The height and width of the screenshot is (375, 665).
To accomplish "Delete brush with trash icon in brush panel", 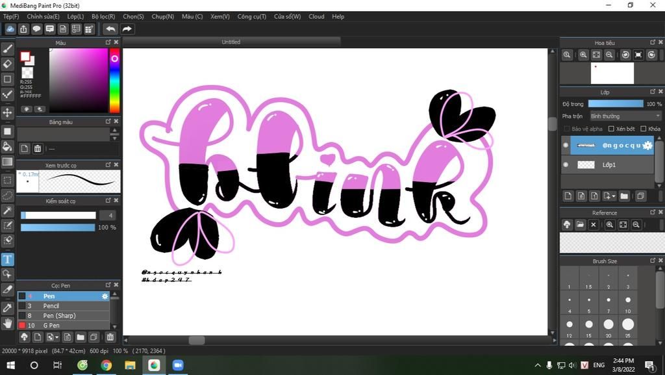I will click(110, 337).
